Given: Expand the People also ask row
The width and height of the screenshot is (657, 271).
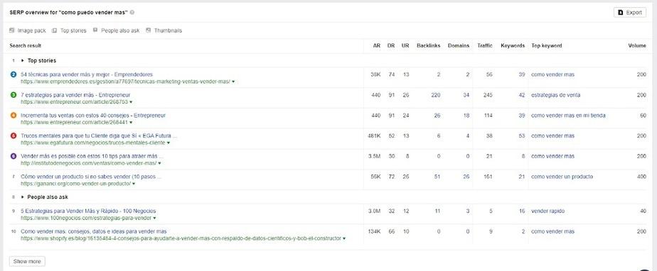Looking at the screenshot, I should (23, 197).
